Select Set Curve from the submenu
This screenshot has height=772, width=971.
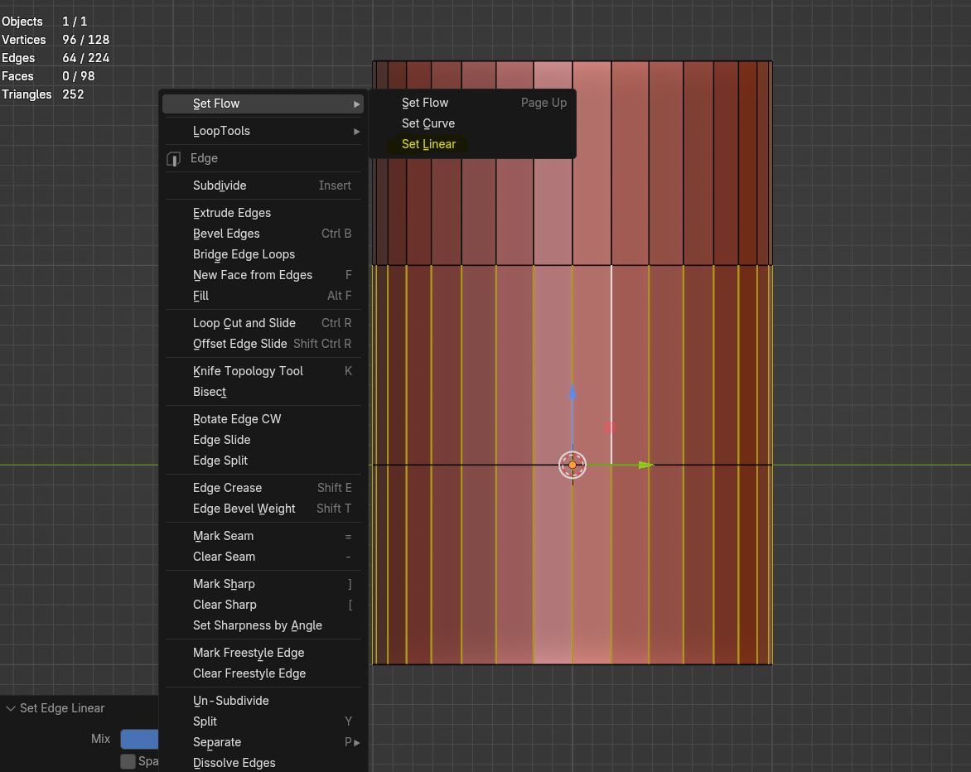click(428, 123)
